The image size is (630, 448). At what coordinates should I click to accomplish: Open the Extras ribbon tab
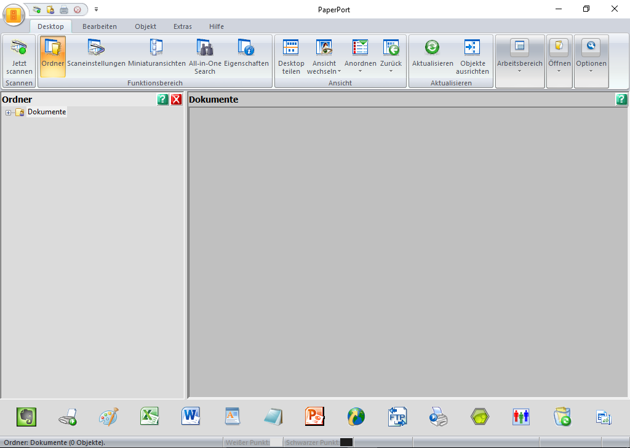(182, 26)
